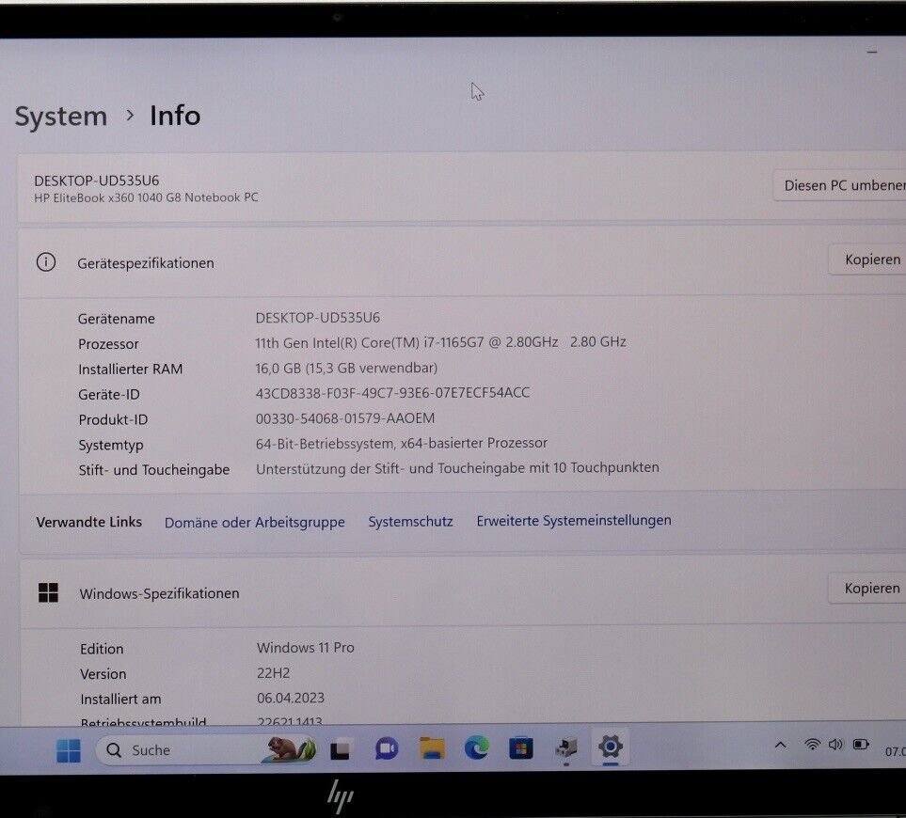The width and height of the screenshot is (906, 818).
Task: Click the volume icon to adjust sound
Action: pyautogui.click(x=836, y=744)
